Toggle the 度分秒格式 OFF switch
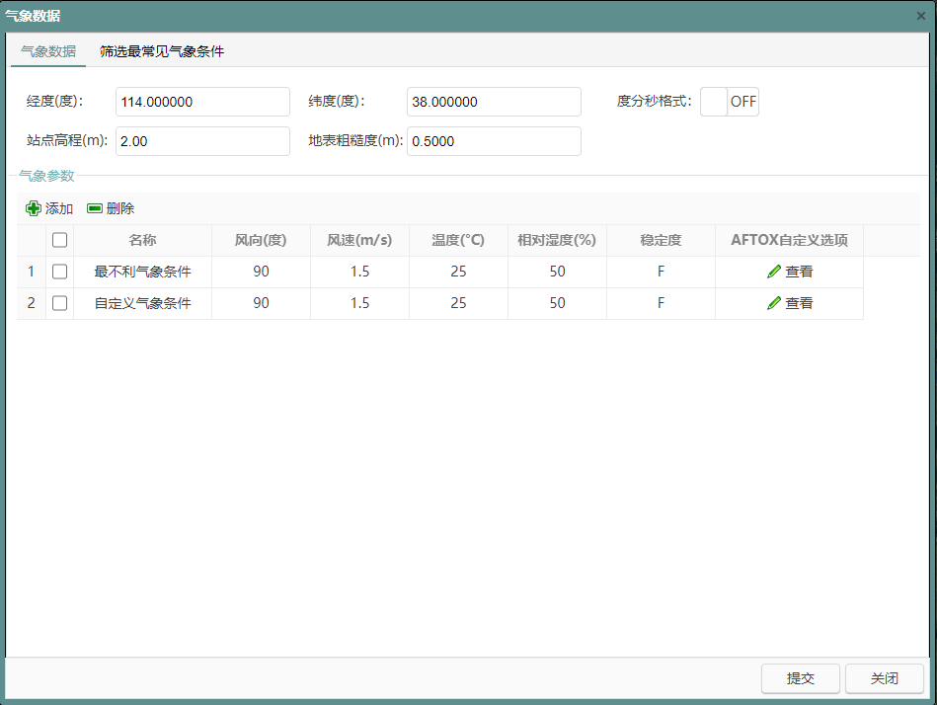The width and height of the screenshot is (937, 705). tap(729, 102)
